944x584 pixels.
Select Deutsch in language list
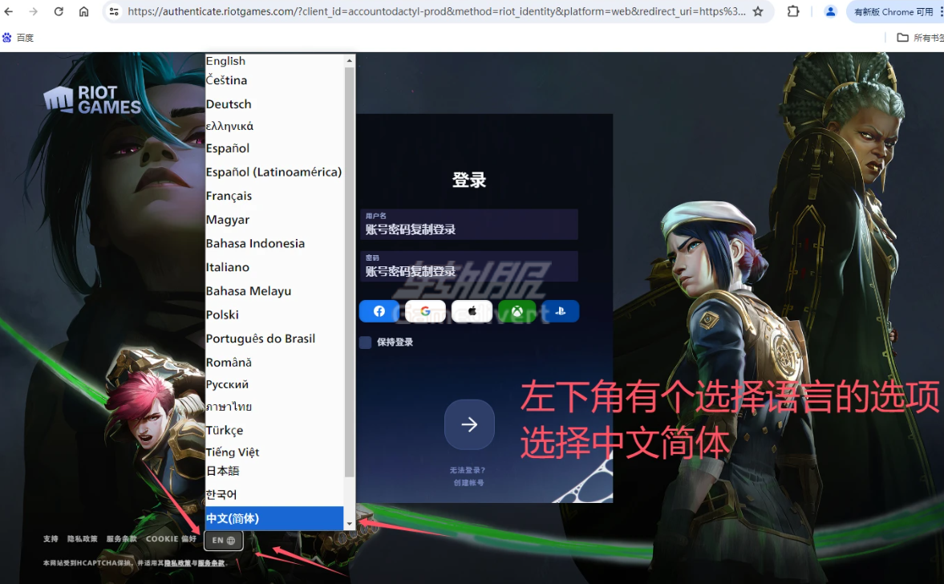pos(274,104)
